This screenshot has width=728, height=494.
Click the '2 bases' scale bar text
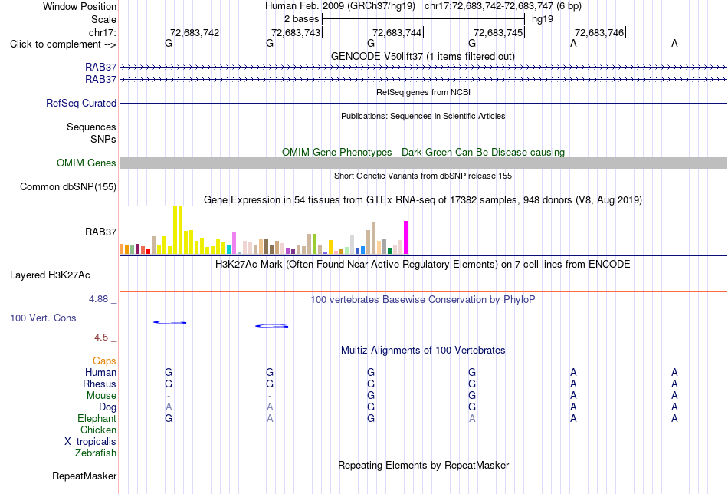pos(301,19)
